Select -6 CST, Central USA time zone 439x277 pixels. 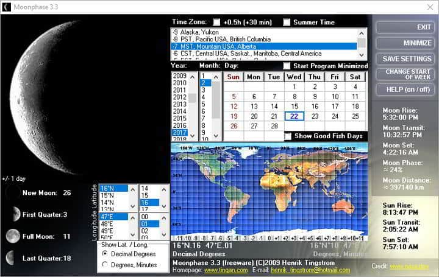(264, 54)
